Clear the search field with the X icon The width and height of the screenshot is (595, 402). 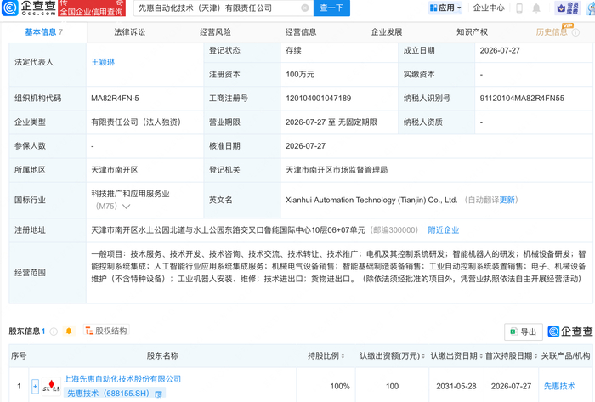[x=304, y=8]
